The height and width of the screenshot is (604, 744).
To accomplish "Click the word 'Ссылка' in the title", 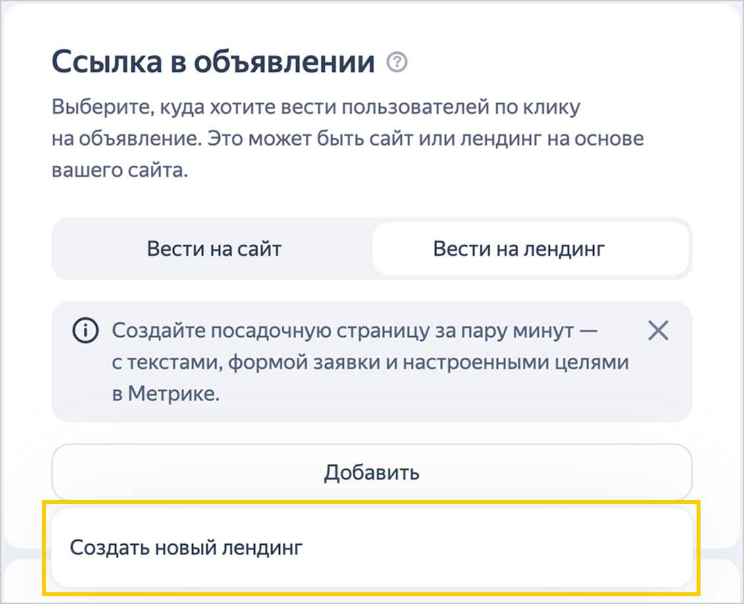I will click(107, 62).
